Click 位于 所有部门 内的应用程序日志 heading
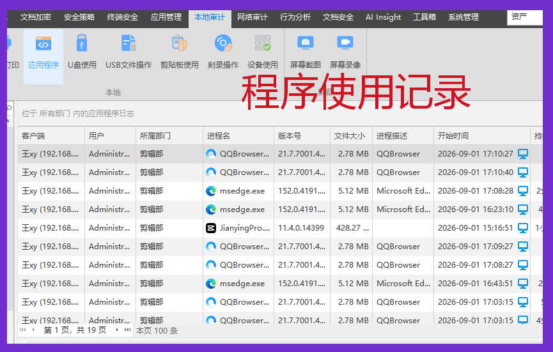553x352 pixels. [78, 114]
